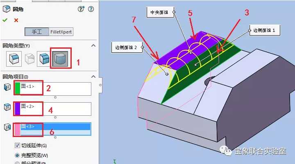The image size is (295, 164).
Task: Click the 圆角 fillet feature icon in the header
Action: point(7,9)
